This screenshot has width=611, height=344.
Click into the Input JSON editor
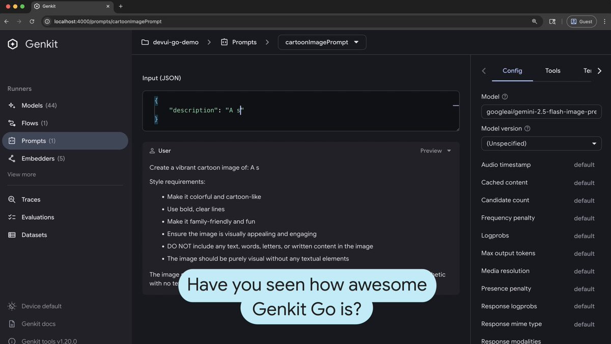pyautogui.click(x=301, y=111)
